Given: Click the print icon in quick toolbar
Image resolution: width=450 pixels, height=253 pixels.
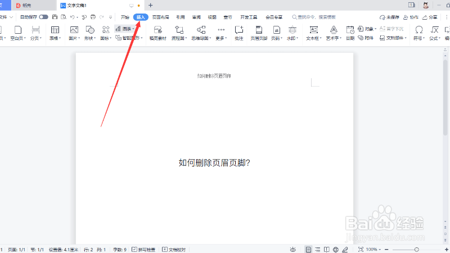Looking at the screenshot, I should pyautogui.click(x=93, y=17).
